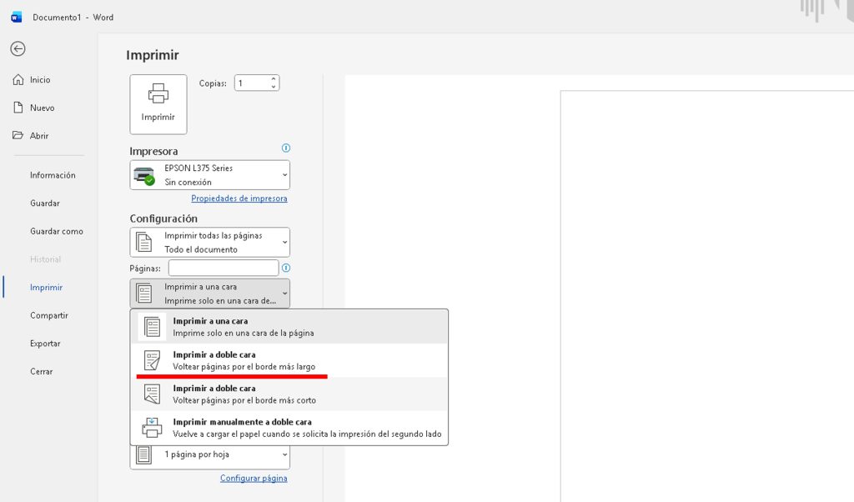
Task: Click Abrir folder in sidebar
Action: [x=39, y=136]
